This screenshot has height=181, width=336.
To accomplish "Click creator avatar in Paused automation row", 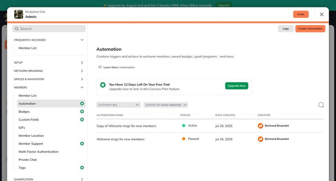I will 260,139.
